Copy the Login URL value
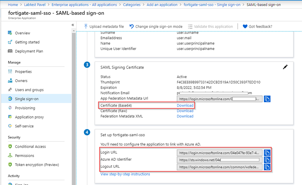This screenshot has width=302, height=185. [267, 153]
